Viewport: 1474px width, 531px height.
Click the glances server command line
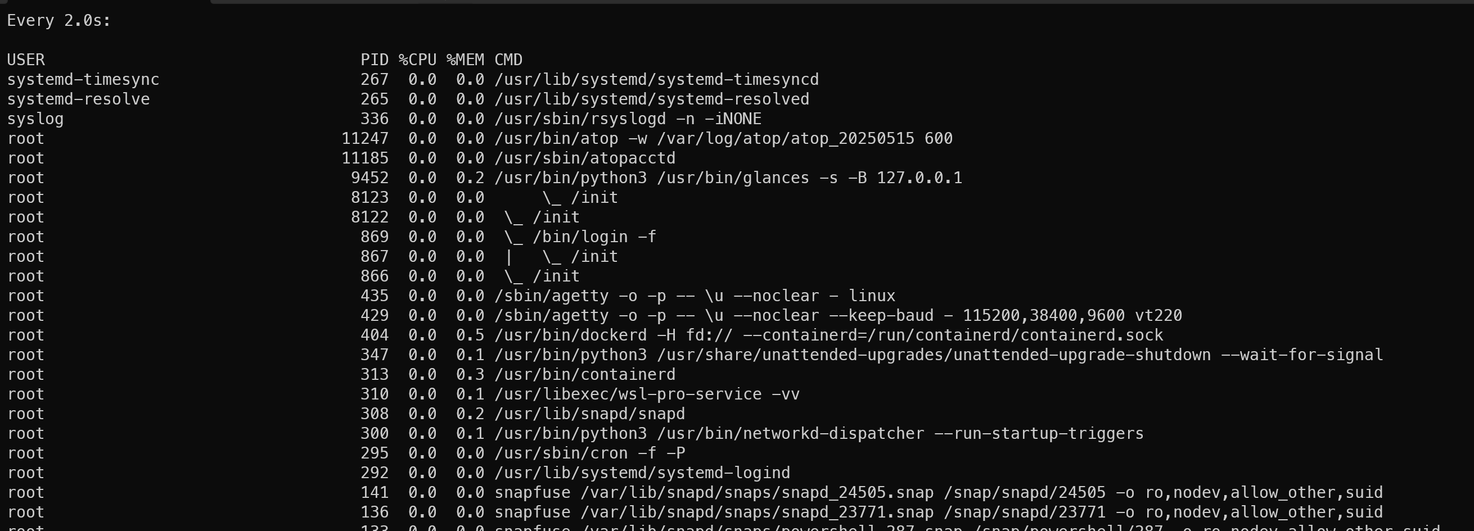tap(728, 178)
